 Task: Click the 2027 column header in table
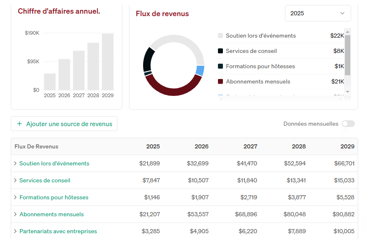[250, 146]
